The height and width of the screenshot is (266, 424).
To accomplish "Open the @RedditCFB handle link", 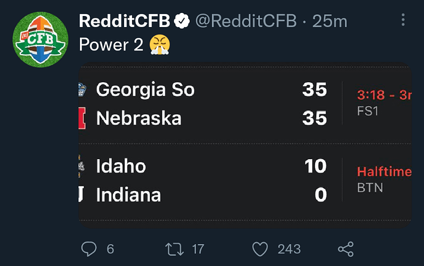I will 246,21.
